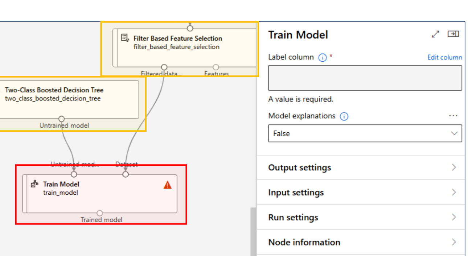Click the Filter Based Feature Selection module icon
Screen dimensions: 468x256
pyautogui.click(x=125, y=38)
